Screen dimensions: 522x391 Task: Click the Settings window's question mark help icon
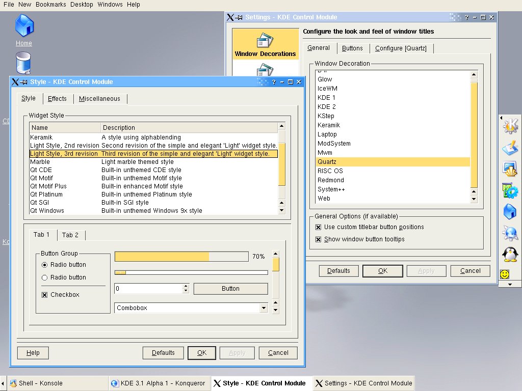[466, 17]
